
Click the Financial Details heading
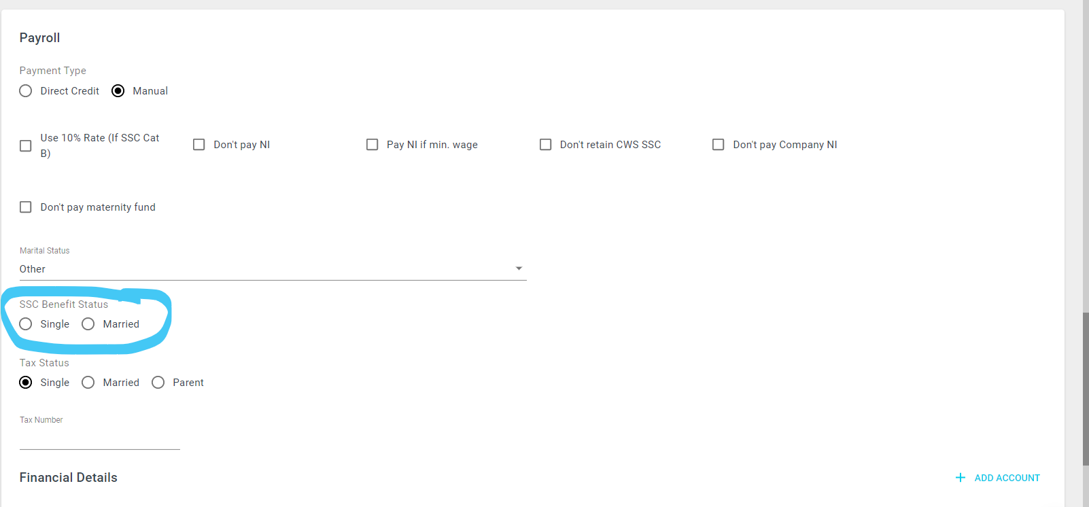click(68, 478)
